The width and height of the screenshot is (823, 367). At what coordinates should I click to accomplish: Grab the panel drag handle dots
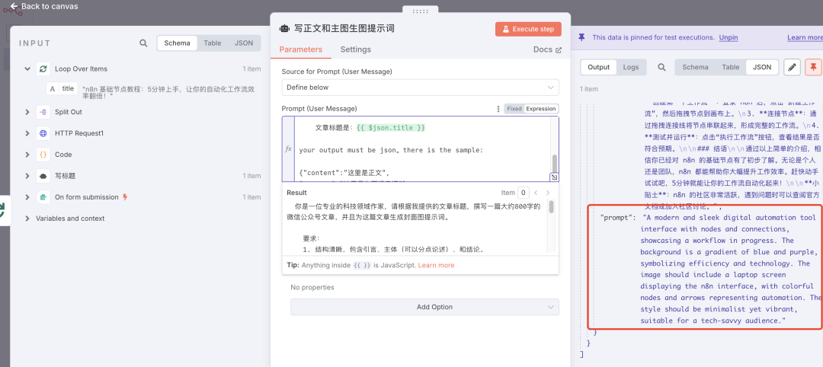click(420, 11)
